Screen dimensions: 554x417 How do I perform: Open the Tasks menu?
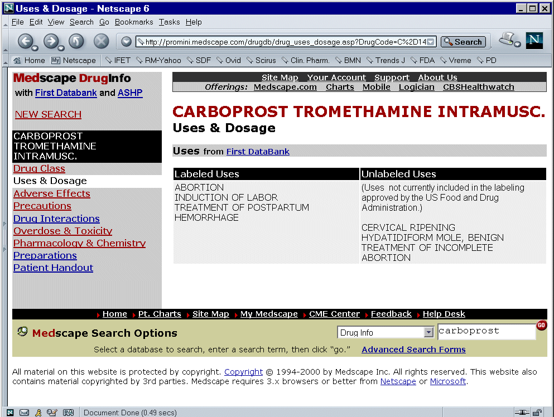click(169, 22)
